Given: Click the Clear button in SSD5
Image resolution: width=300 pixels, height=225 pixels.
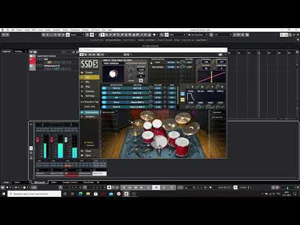Looking at the screenshot, I should (88, 151).
